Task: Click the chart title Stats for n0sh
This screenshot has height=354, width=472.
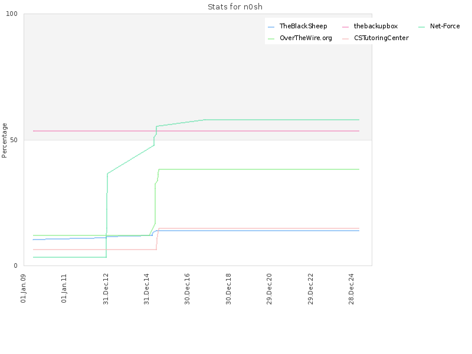Action: pos(235,7)
